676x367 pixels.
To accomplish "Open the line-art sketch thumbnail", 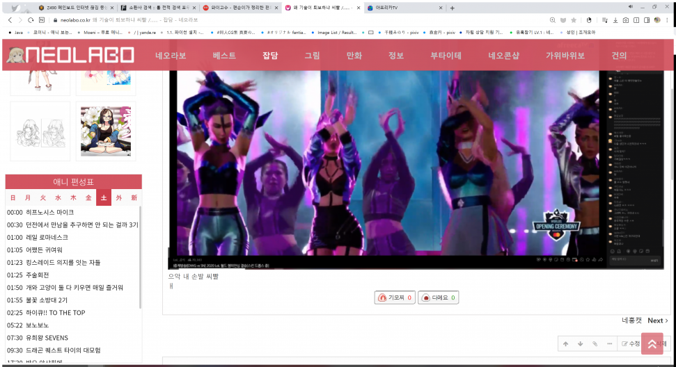I will point(40,131).
